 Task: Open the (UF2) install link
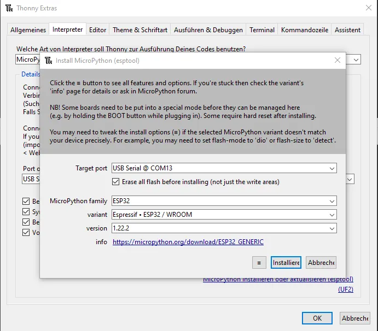[x=346, y=289]
